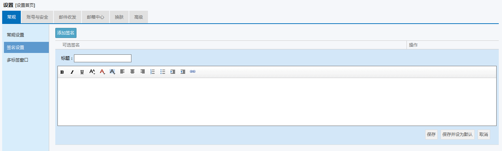This screenshot has width=502, height=151.
Task: Align signature text to the left
Action: [122, 72]
